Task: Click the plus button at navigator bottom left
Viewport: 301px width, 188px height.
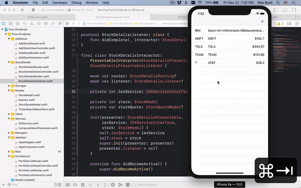Action: [x=3, y=185]
